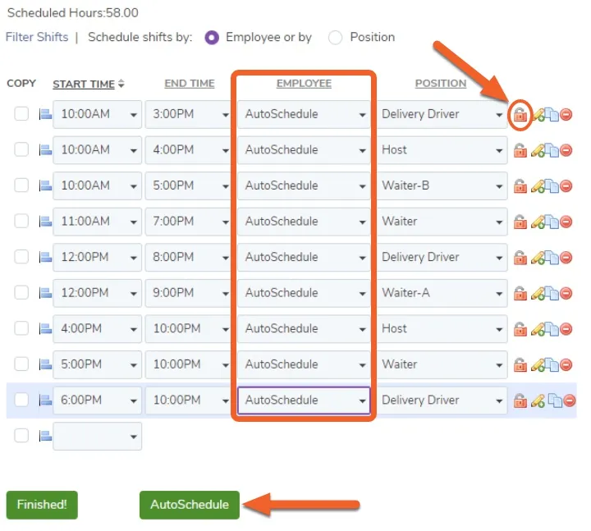Delete the 5:00PM–10:00PM Waiter shift
This screenshot has width=591, height=531.
[x=566, y=364]
